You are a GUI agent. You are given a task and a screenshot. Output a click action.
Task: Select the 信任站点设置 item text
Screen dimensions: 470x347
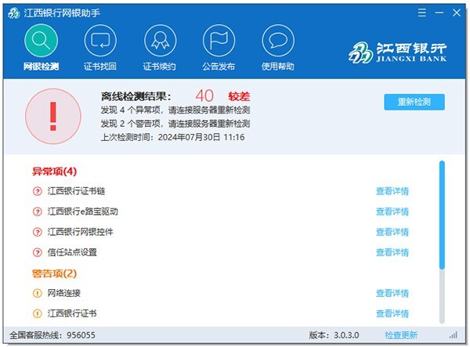72,252
